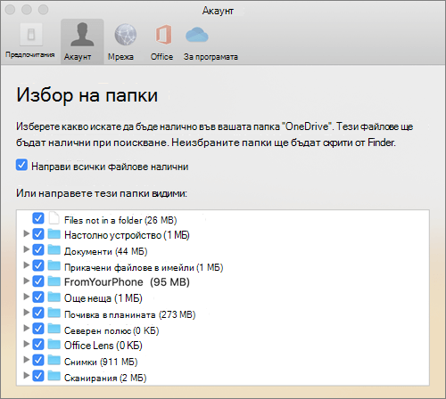Image resolution: width=446 pixels, height=399 pixels.
Task: Open the Предпочитания toolbar icon
Action: click(x=31, y=35)
